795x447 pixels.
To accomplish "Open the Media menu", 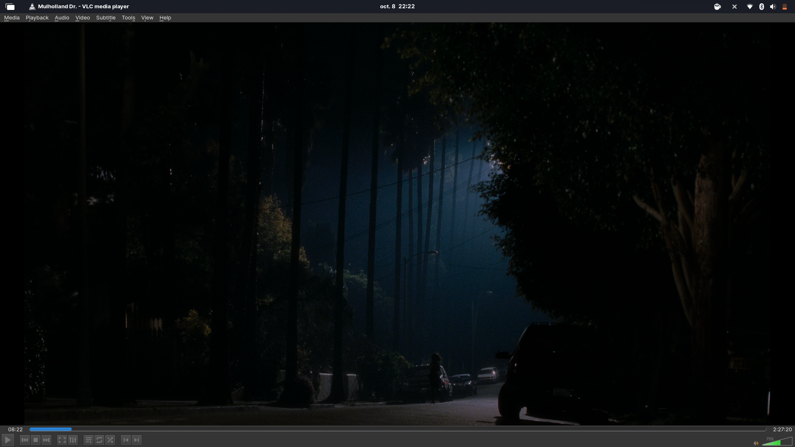I will click(x=12, y=18).
